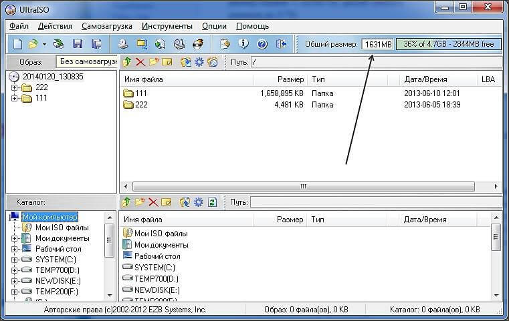Go up a level in catalog toolbar

click(x=126, y=202)
